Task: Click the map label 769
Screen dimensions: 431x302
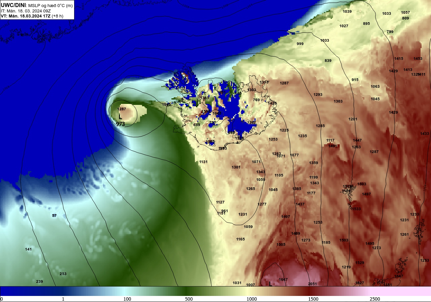Action: point(256,100)
